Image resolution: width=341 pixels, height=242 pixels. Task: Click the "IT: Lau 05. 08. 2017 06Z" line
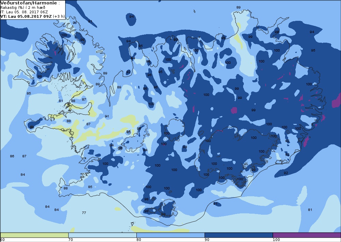point(24,12)
